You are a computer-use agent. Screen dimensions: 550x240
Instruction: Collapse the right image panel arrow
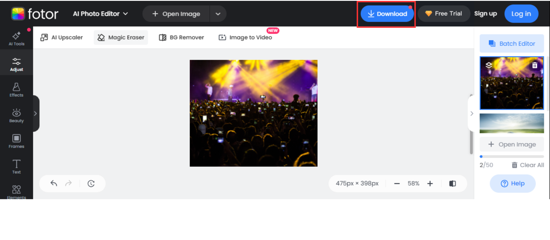pos(471,114)
